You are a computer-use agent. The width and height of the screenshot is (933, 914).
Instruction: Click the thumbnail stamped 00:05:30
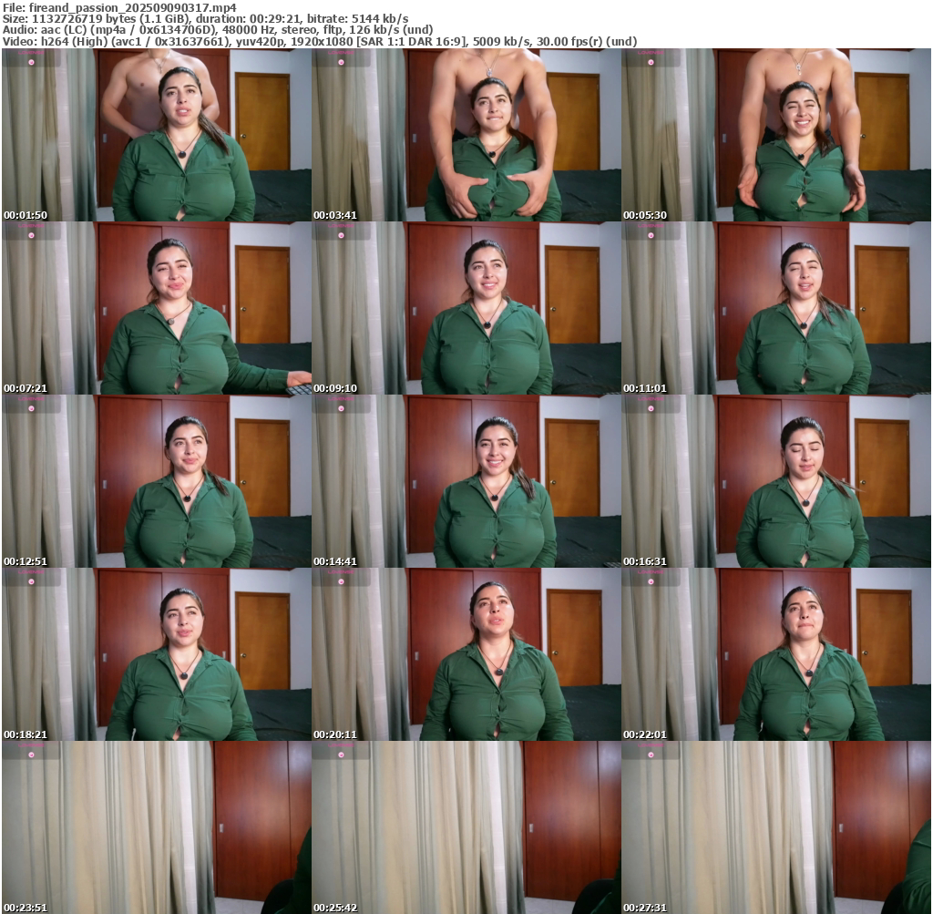tap(776, 135)
